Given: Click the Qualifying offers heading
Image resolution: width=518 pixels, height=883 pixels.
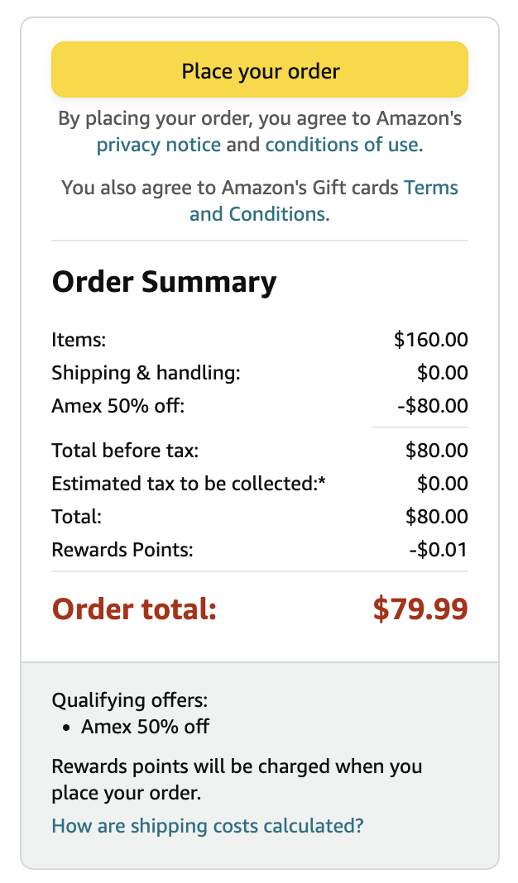Looking at the screenshot, I should pos(130,701).
